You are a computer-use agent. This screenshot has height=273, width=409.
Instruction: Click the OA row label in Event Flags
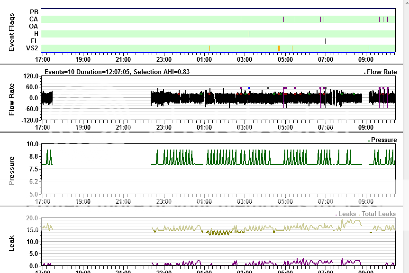pyautogui.click(x=33, y=27)
